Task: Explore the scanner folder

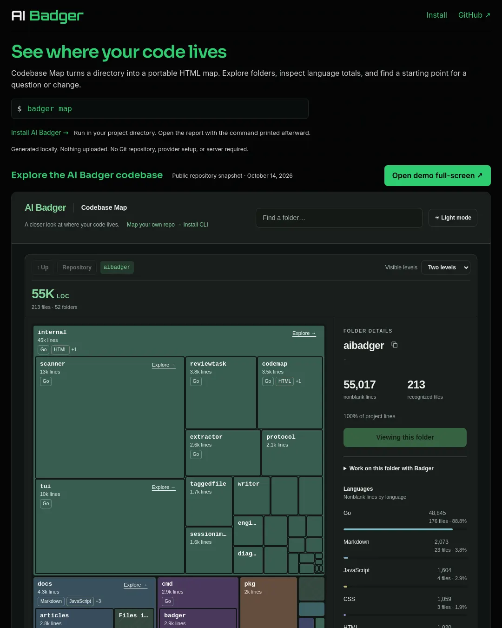Action: click(164, 365)
